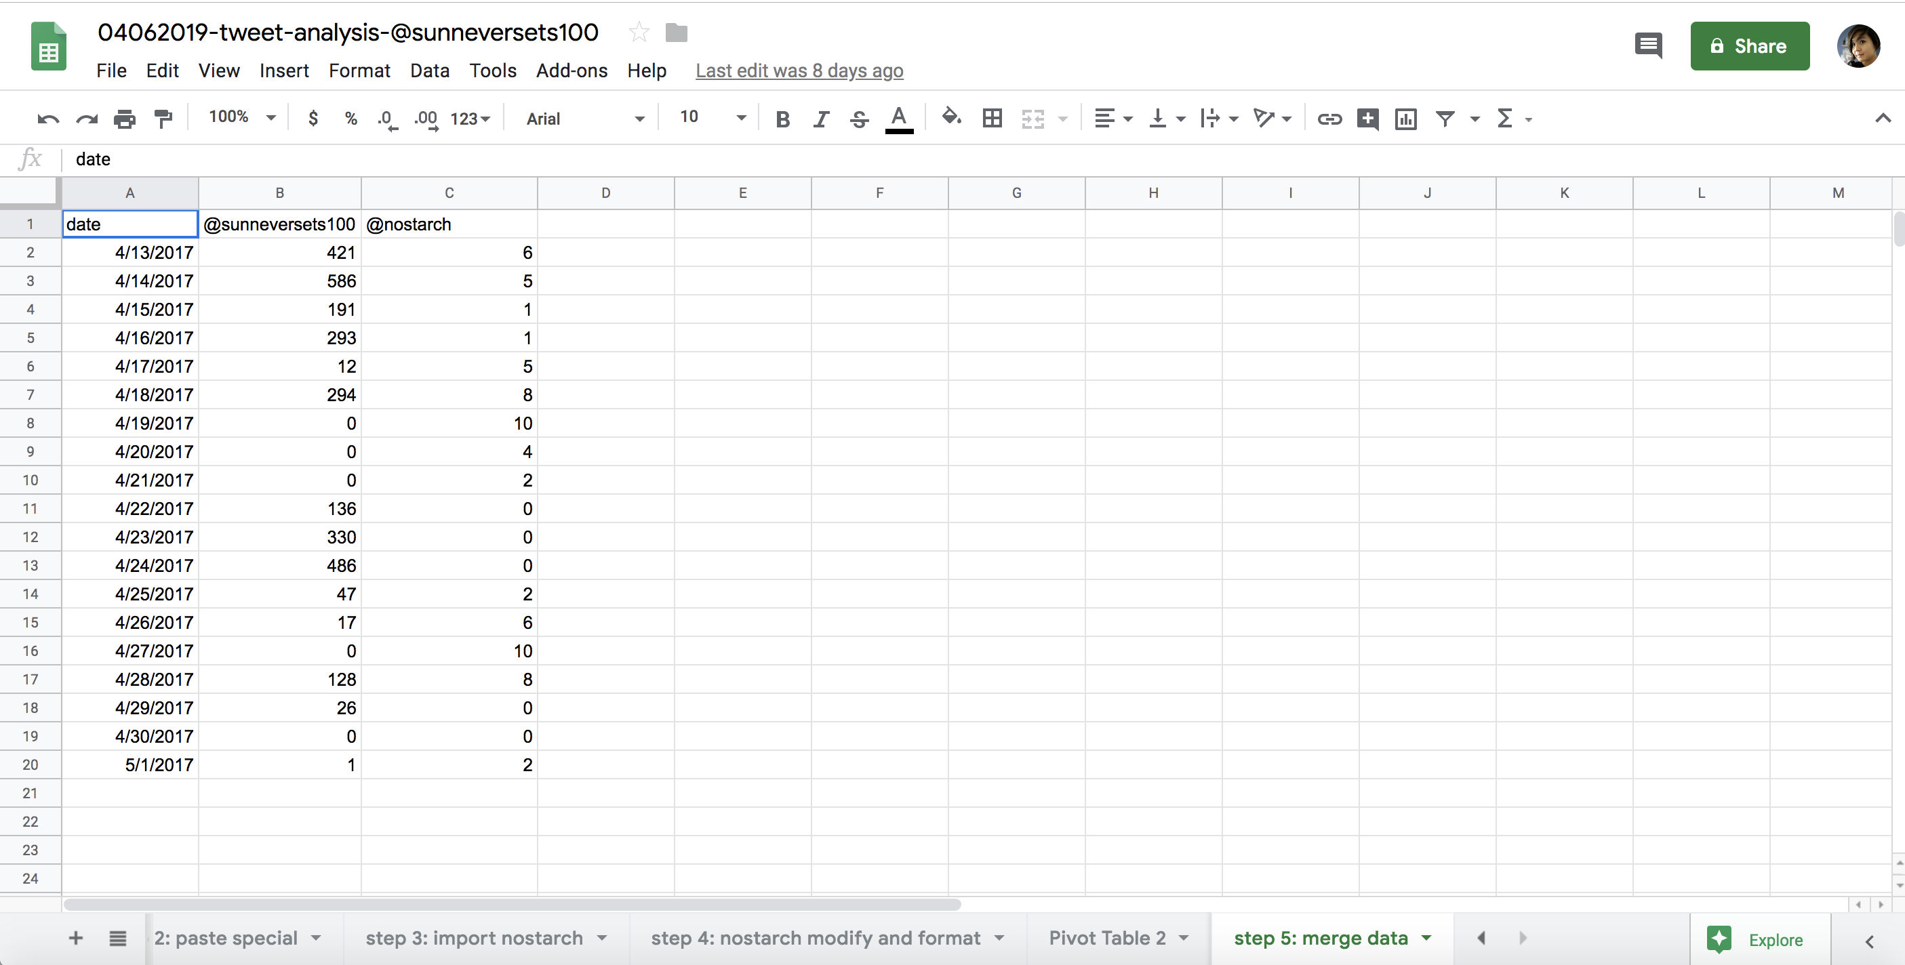Switch to Pivot Table 2 tab
The width and height of the screenshot is (1905, 965).
(x=1104, y=937)
